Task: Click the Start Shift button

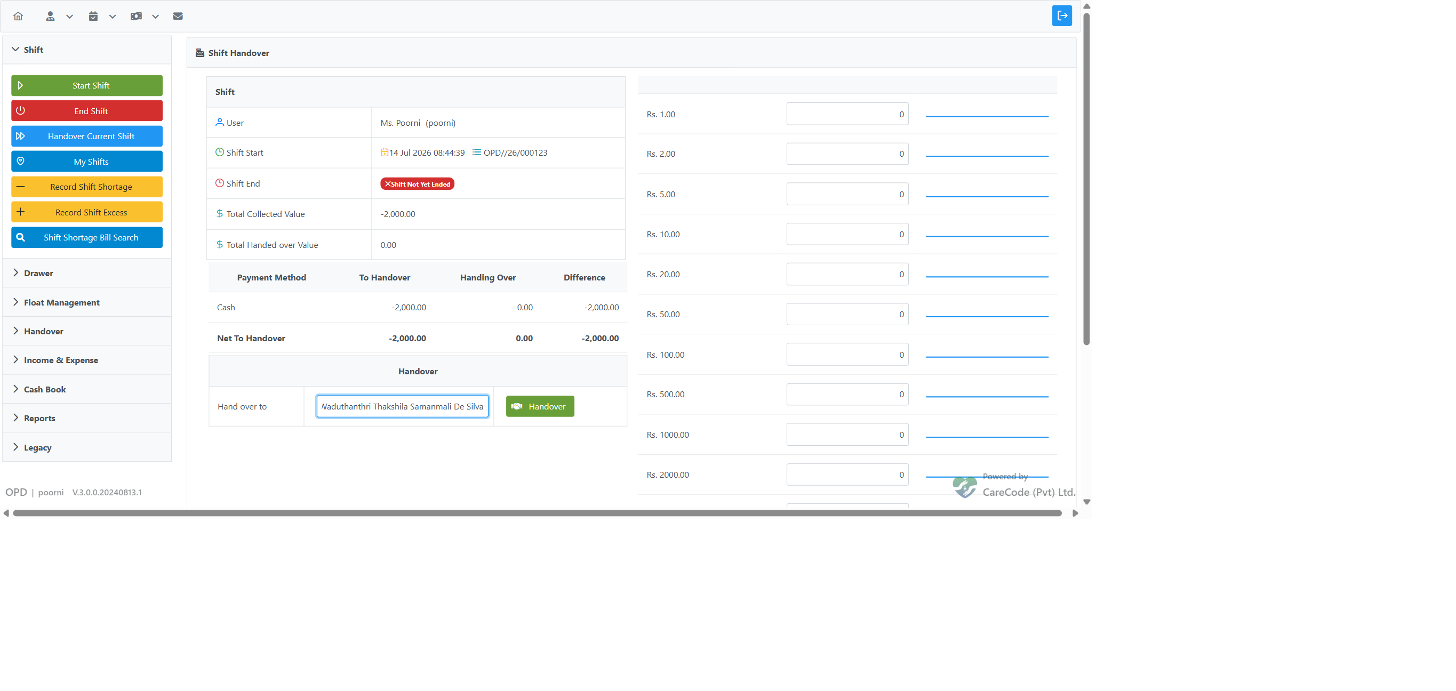Action: click(x=87, y=85)
